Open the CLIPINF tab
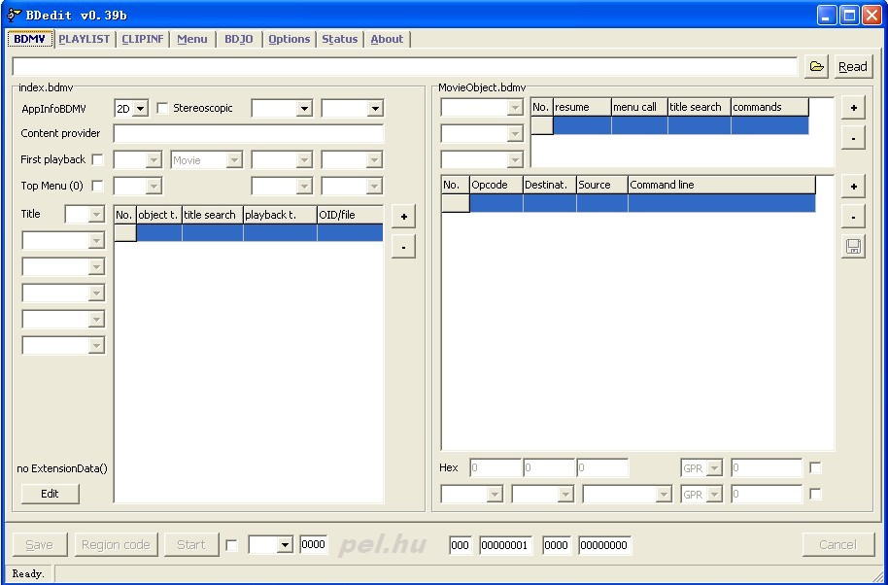The image size is (888, 585). 143,39
